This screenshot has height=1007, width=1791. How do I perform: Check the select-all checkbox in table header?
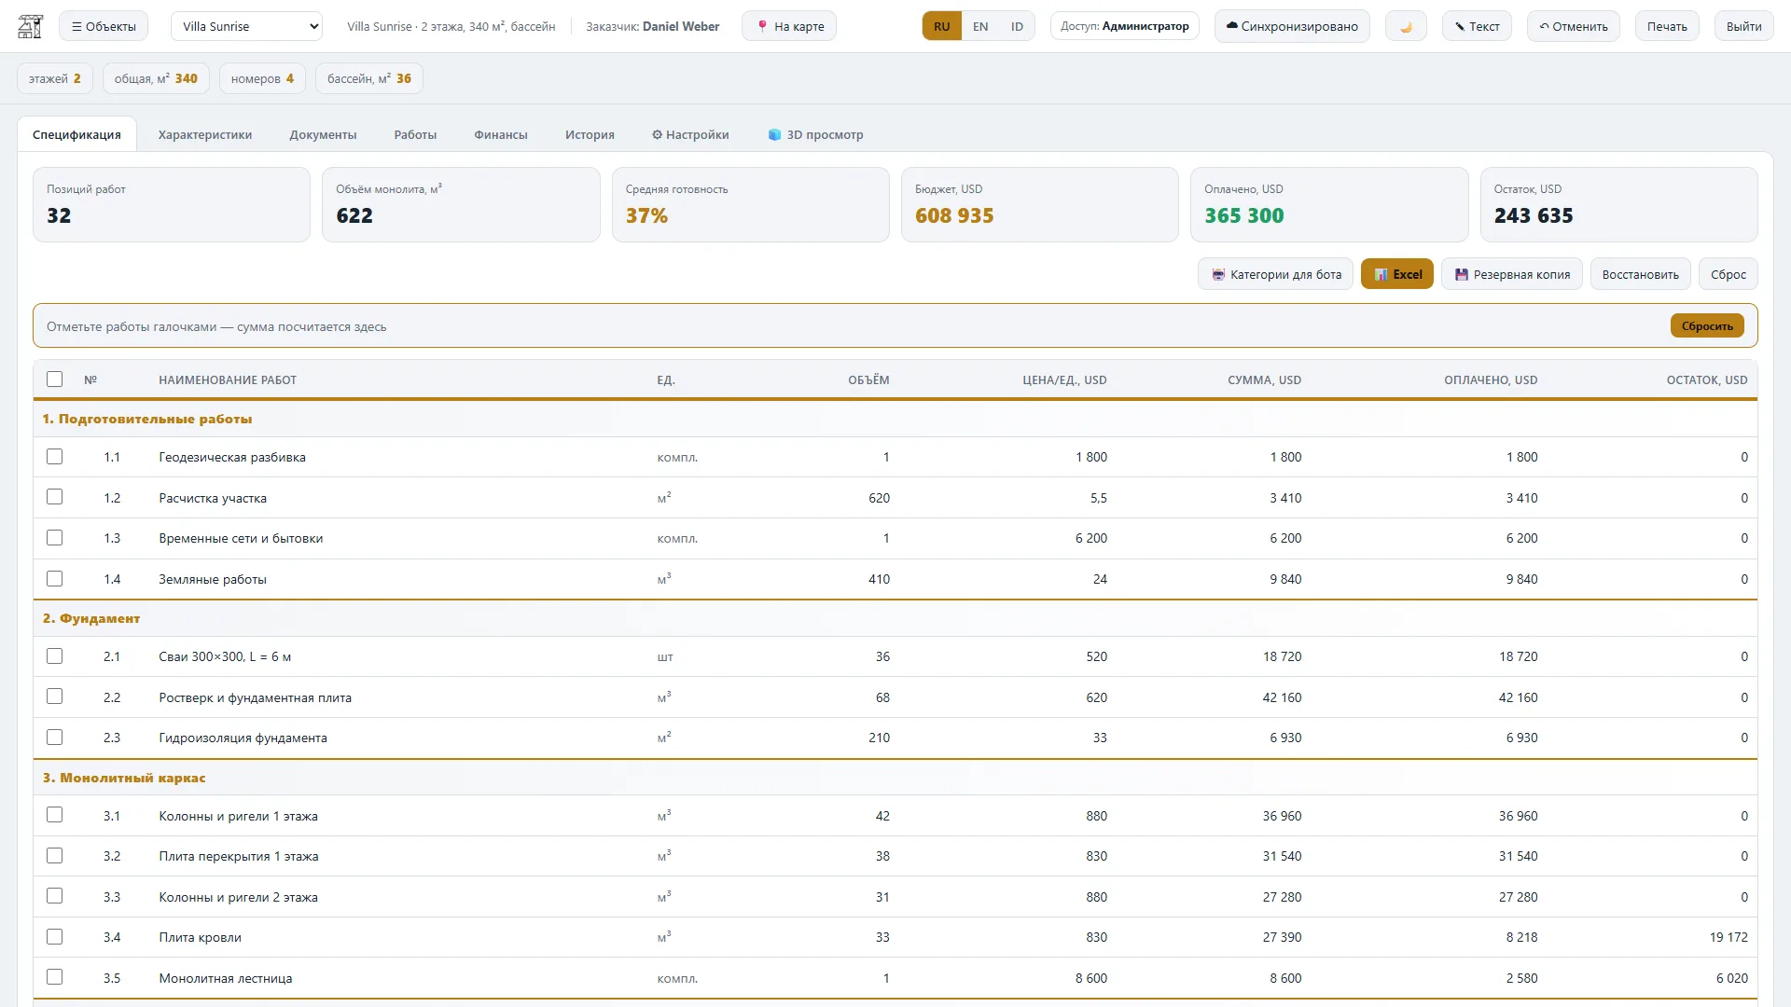point(55,379)
